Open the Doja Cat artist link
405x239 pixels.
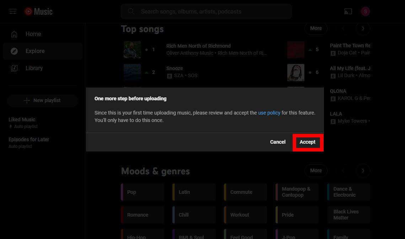[347, 53]
